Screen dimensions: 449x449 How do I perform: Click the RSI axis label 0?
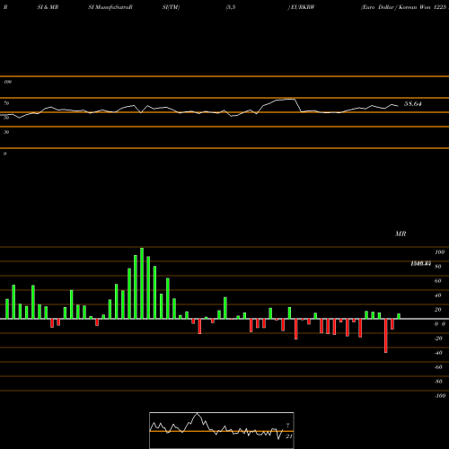[x=4, y=154]
